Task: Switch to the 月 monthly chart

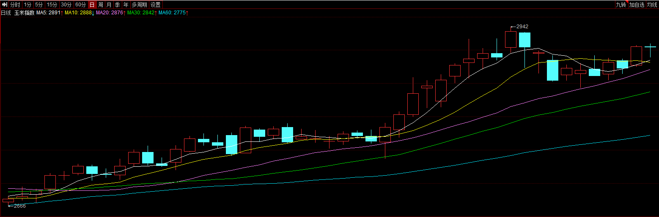Action: 109,5
